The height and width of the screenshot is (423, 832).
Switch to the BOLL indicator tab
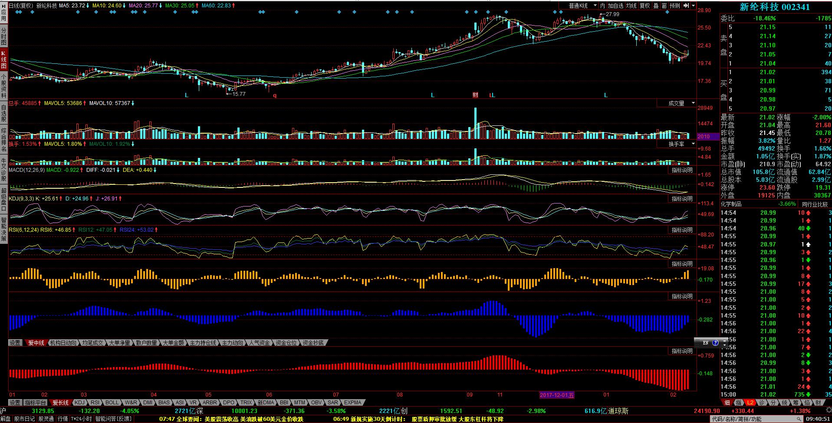(x=112, y=403)
